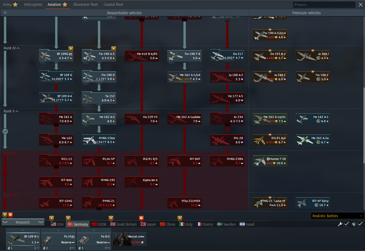Select the Bf 109 G vehicle card
Screen dimensions: 365x251
[x=56, y=77]
